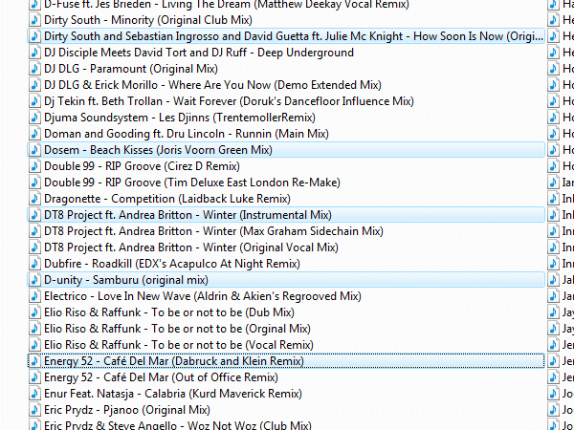Select Doman and Gooding ft. Dru Lincoln

point(187,134)
